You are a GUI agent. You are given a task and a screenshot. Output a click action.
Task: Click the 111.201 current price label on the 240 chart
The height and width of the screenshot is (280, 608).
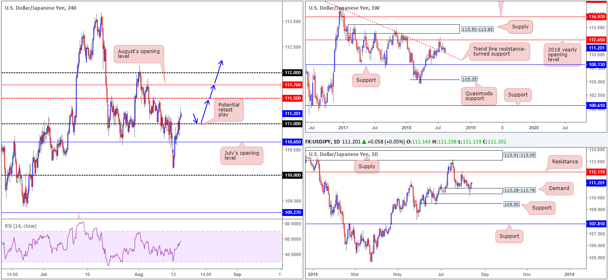(x=292, y=113)
